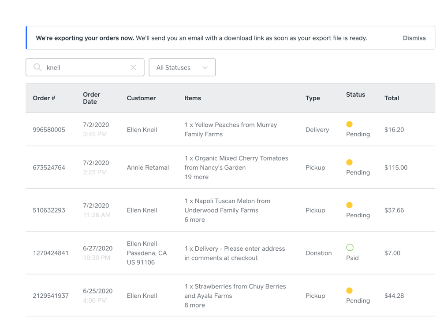Viewport: 440px width, 318px height.
Task: Select customer Annie Retamal
Action: click(x=148, y=168)
